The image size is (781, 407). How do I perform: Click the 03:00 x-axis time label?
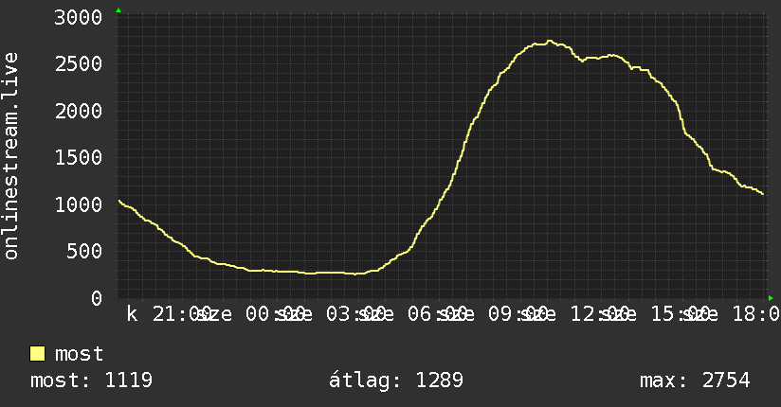click(356, 314)
